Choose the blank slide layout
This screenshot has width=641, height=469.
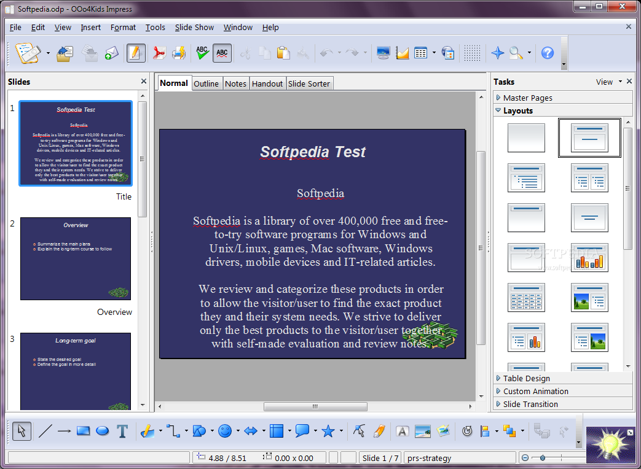(x=526, y=138)
